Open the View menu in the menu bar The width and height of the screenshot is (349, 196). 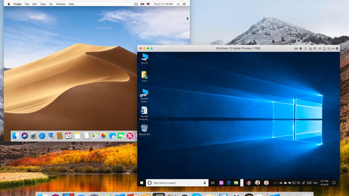click(x=43, y=4)
